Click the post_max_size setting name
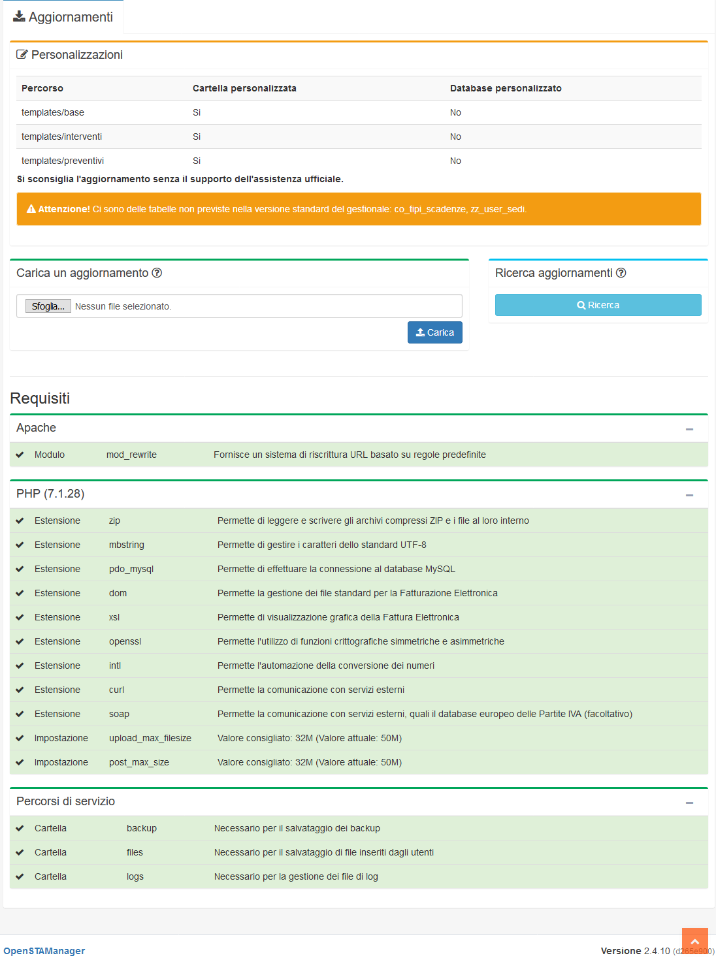Image resolution: width=716 pixels, height=960 pixels. [139, 762]
